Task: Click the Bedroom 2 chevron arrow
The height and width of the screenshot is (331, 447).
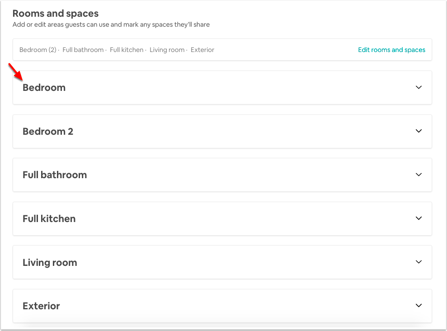Action: click(419, 131)
